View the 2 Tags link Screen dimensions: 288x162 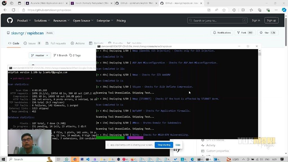75,55
